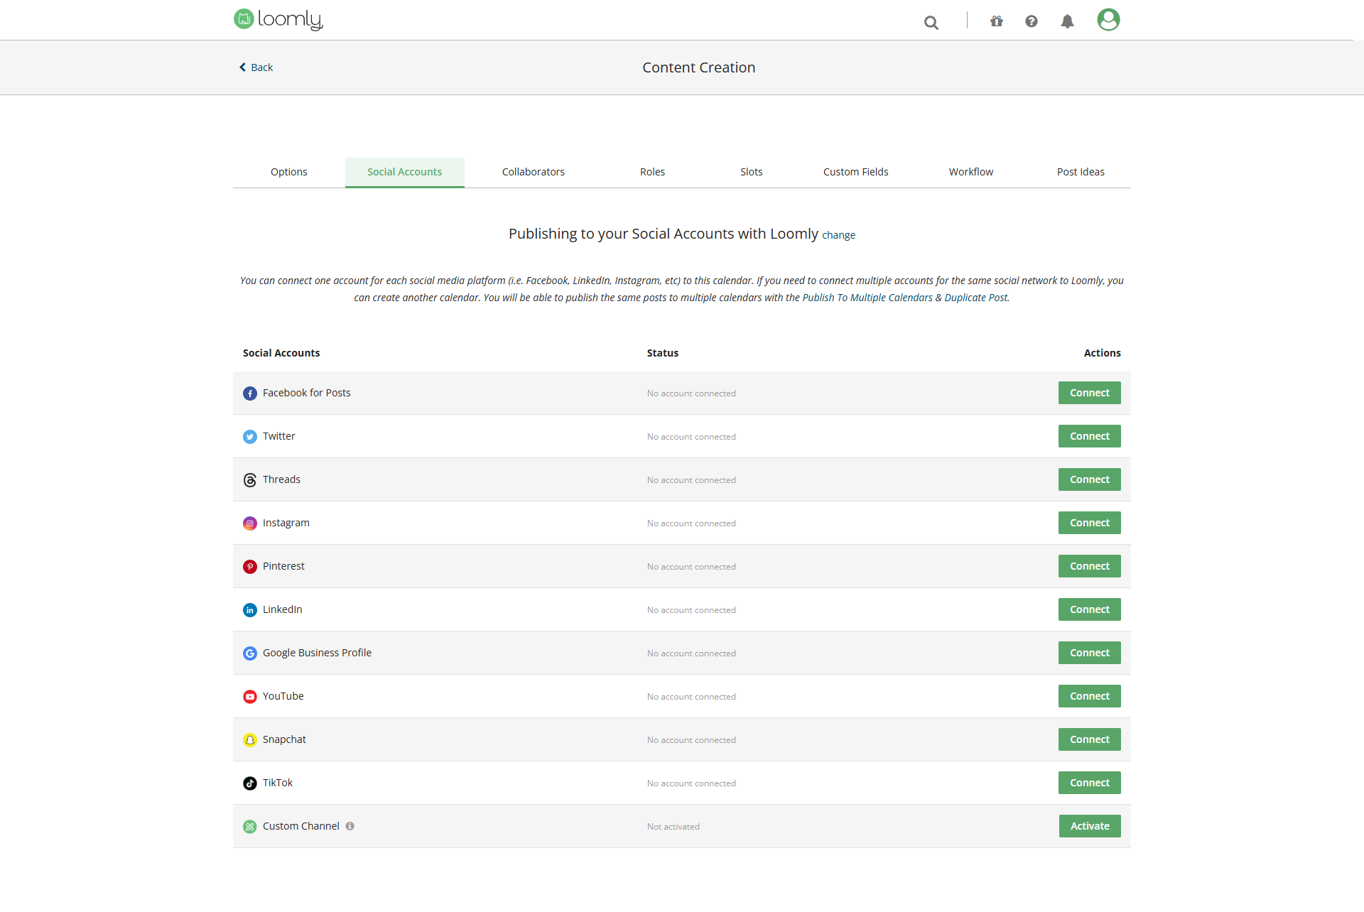Click the YouTube icon
The height and width of the screenshot is (912, 1364).
click(x=250, y=697)
